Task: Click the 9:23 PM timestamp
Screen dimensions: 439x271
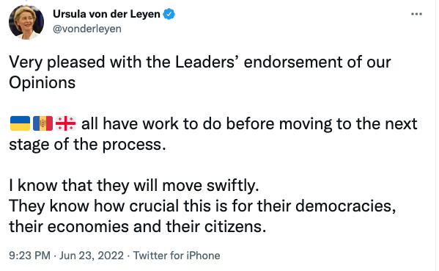Action: pyautogui.click(x=29, y=256)
